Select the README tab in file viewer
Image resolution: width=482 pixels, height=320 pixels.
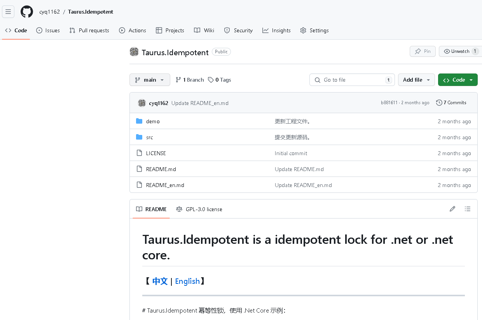tap(151, 209)
